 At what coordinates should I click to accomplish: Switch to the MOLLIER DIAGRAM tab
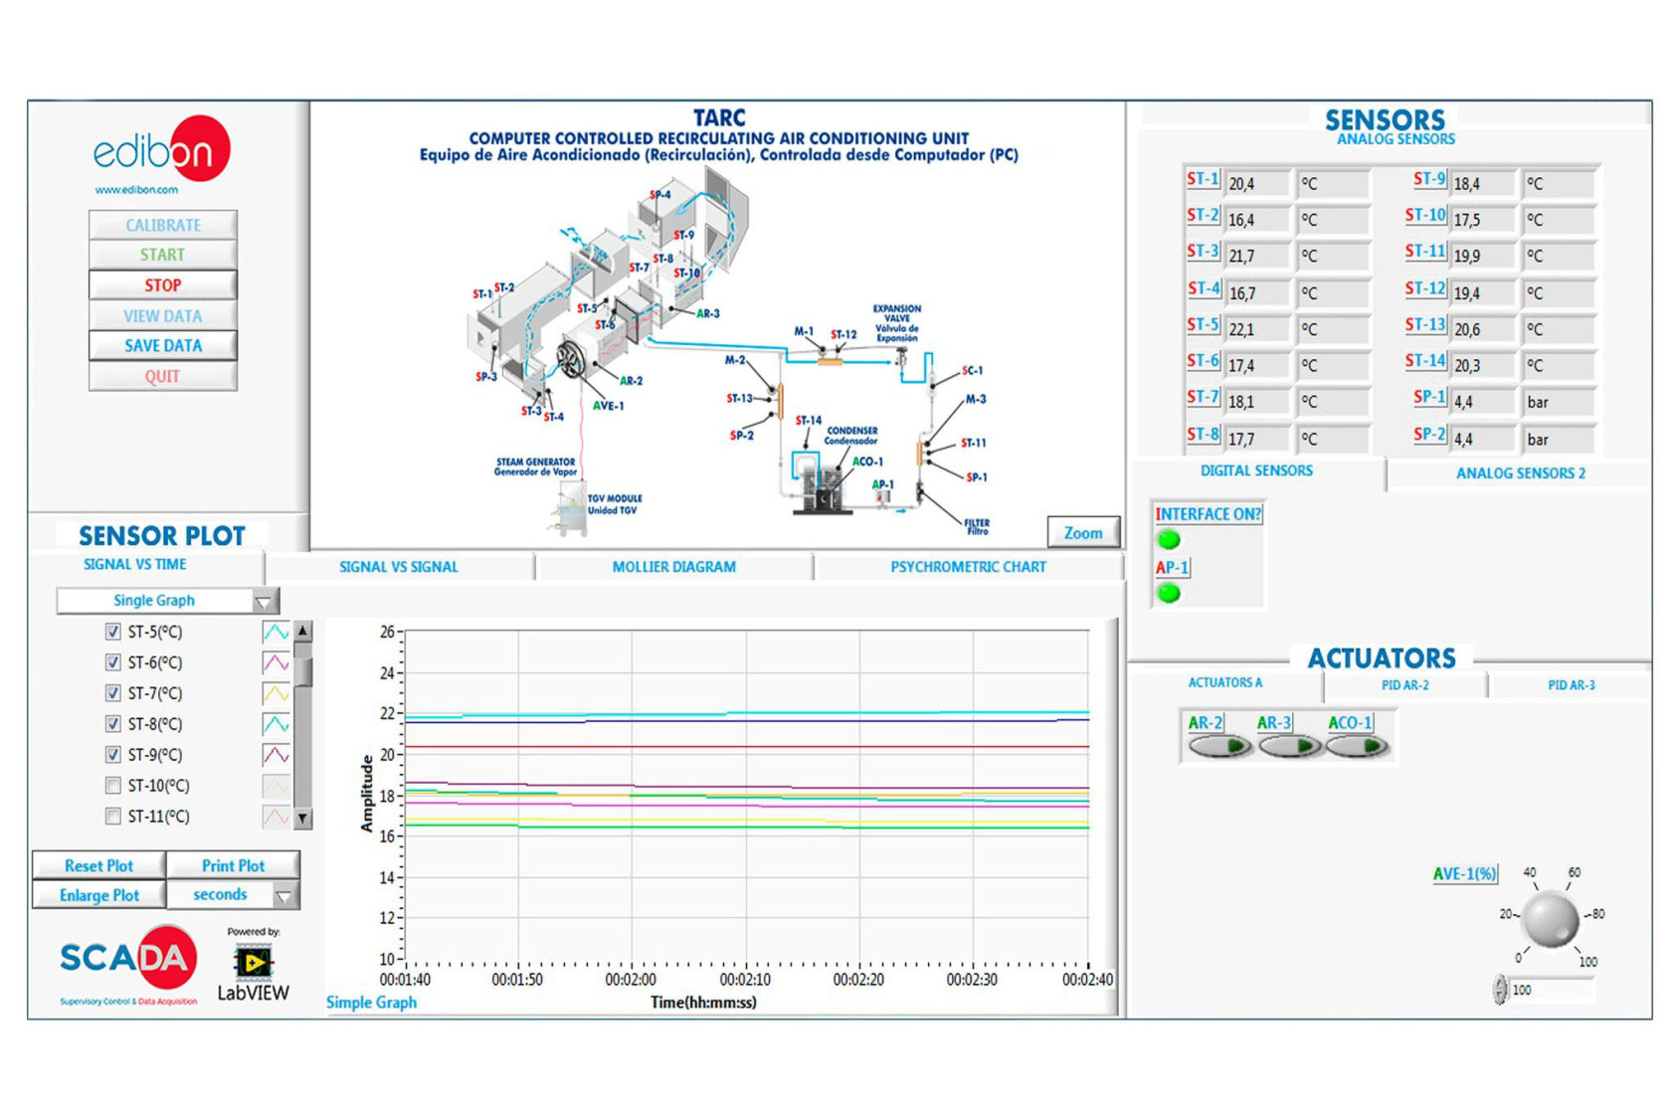[x=673, y=566]
